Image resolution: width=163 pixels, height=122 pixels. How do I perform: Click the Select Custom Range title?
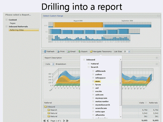[53, 16]
